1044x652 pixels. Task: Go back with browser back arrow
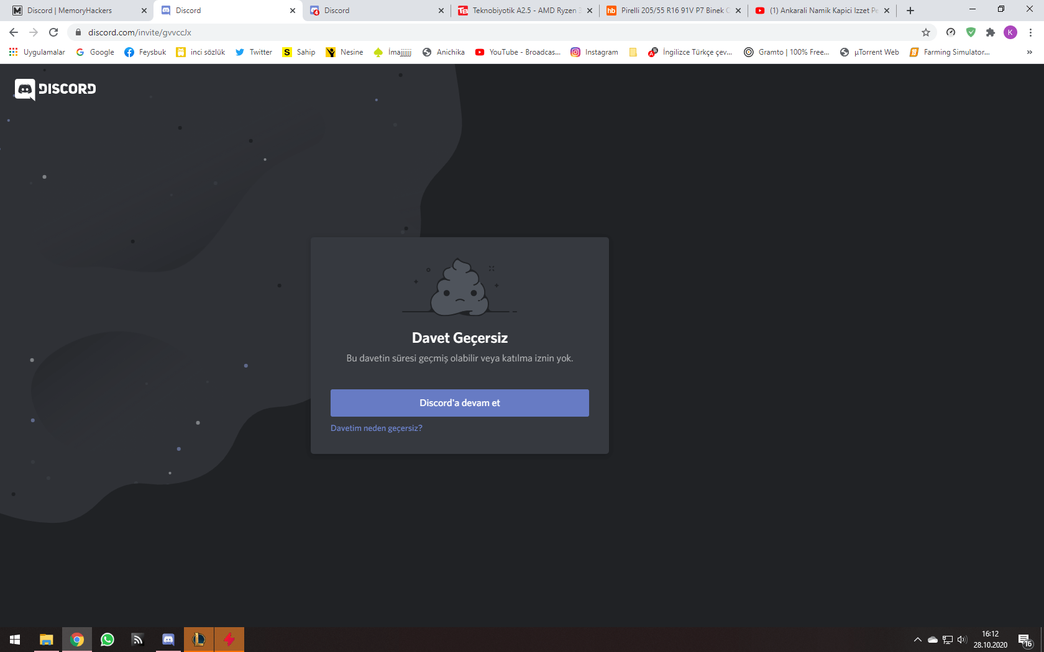[x=14, y=32]
